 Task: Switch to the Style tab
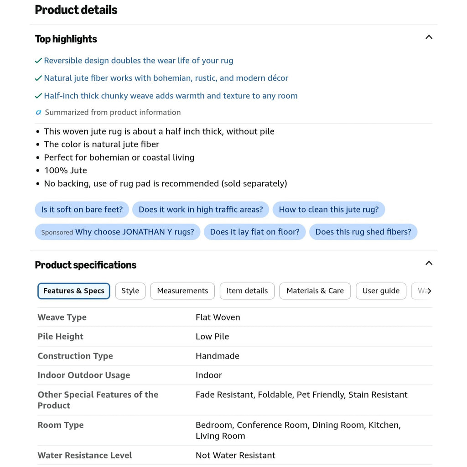coord(130,291)
